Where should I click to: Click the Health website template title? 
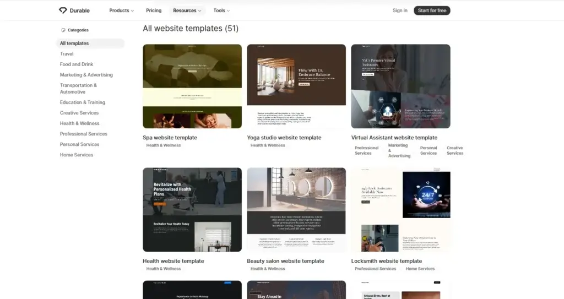point(173,261)
